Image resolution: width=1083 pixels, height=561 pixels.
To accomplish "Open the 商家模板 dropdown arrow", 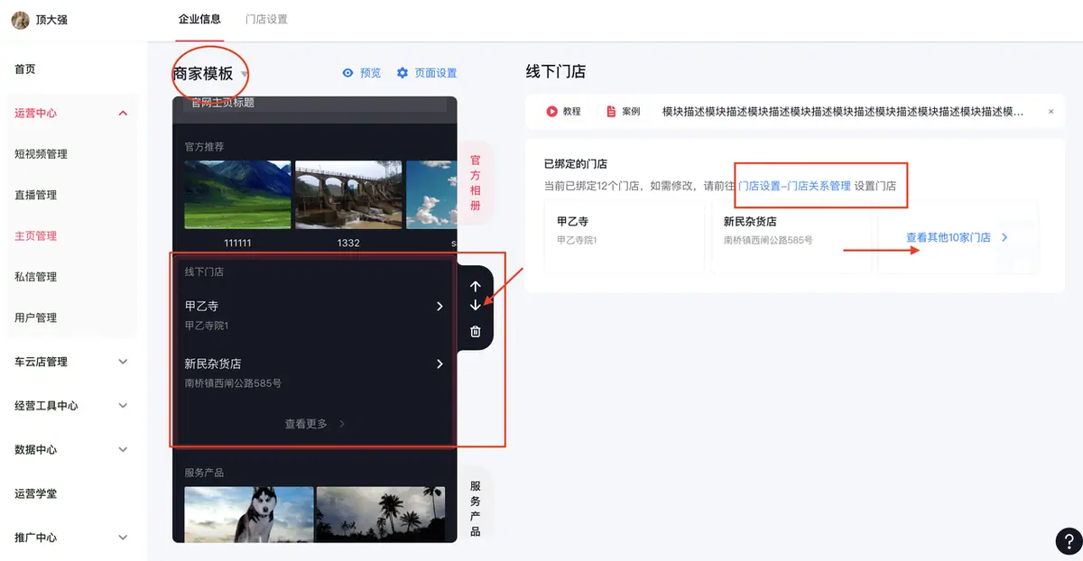I will tap(244, 75).
